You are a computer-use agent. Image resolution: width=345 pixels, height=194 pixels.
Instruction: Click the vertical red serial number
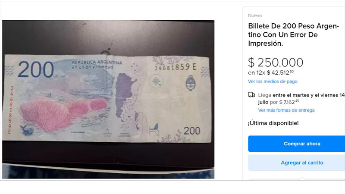[x=11, y=110]
